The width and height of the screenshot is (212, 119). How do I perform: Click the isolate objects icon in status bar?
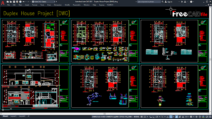(200, 117)
